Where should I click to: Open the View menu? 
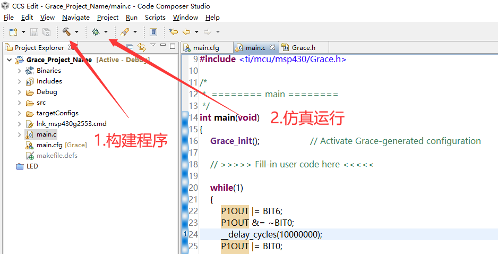[48, 18]
